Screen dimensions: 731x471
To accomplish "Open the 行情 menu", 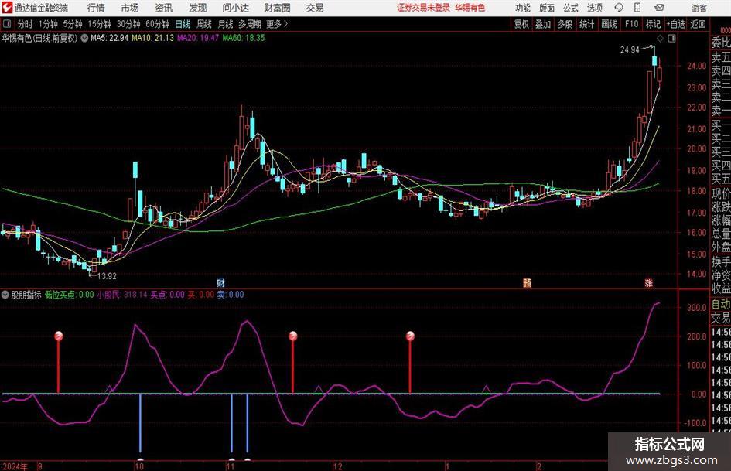I will tap(96, 8).
